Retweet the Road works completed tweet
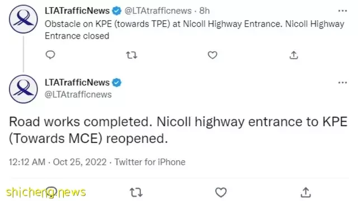Screen dimensions: 358x201 136,192
